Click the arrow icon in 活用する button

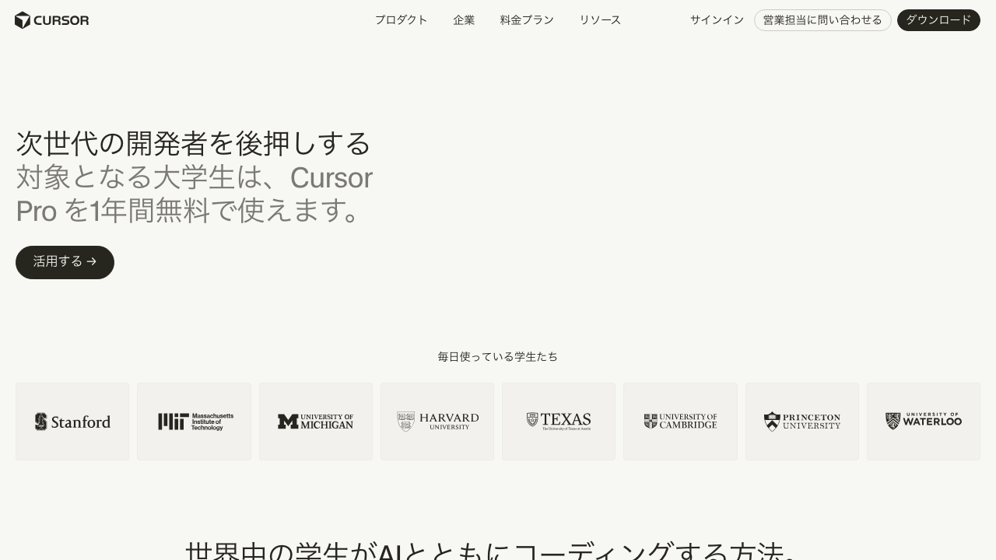pos(92,262)
